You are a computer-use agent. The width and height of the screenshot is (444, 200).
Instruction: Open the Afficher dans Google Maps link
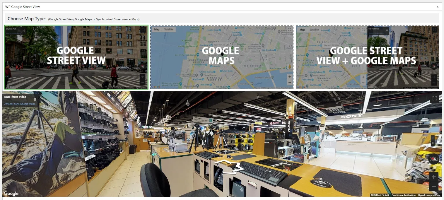pos(20,104)
